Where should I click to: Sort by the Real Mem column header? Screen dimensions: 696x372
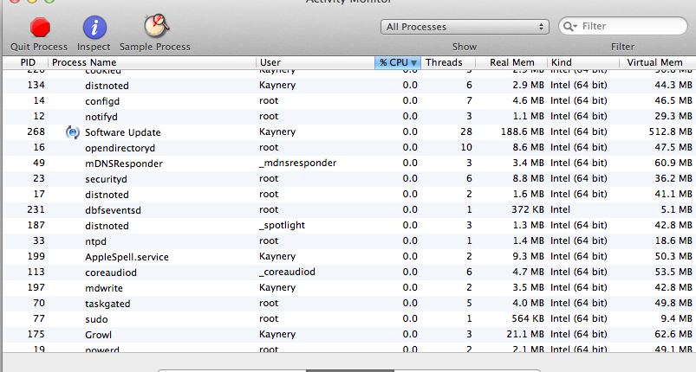point(511,62)
